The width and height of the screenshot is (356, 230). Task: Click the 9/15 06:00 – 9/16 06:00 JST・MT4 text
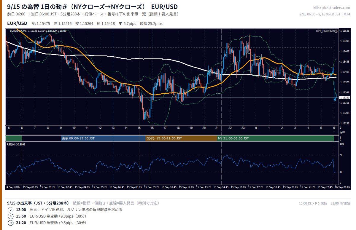coord(325,14)
